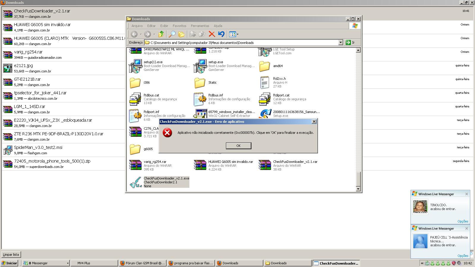Select 65799_windows_installer_clea... icon

point(200,114)
